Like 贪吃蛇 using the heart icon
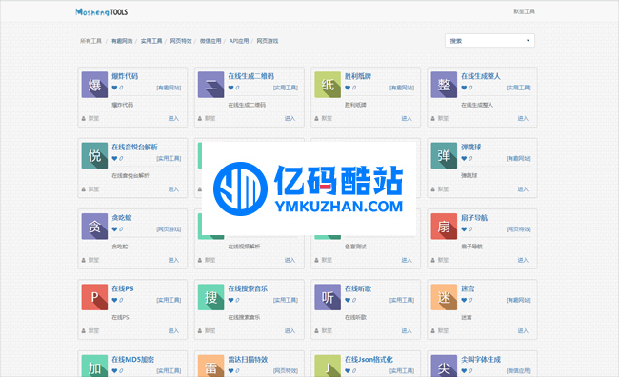 click(114, 229)
